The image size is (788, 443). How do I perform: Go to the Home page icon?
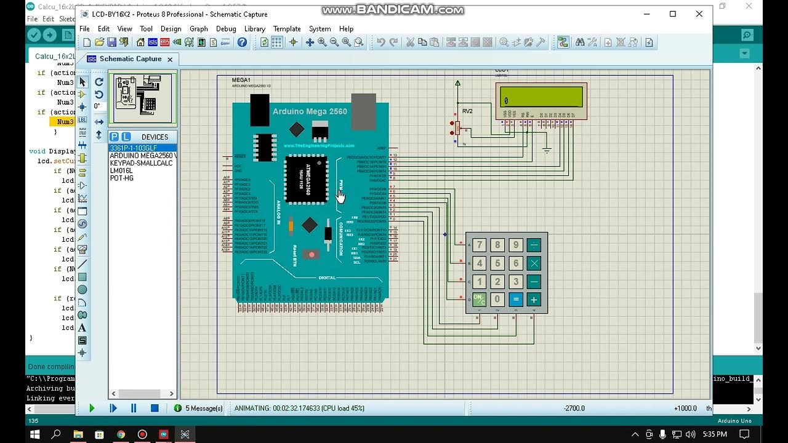(x=140, y=42)
